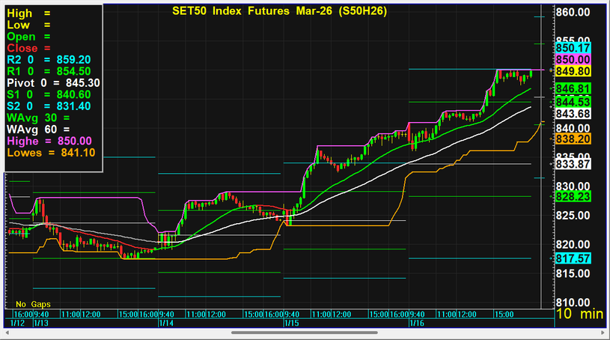Click the 1/15 date marker on time axis

pyautogui.click(x=291, y=323)
